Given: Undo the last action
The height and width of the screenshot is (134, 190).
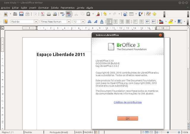Looking at the screenshot, I should [x=105, y=14].
